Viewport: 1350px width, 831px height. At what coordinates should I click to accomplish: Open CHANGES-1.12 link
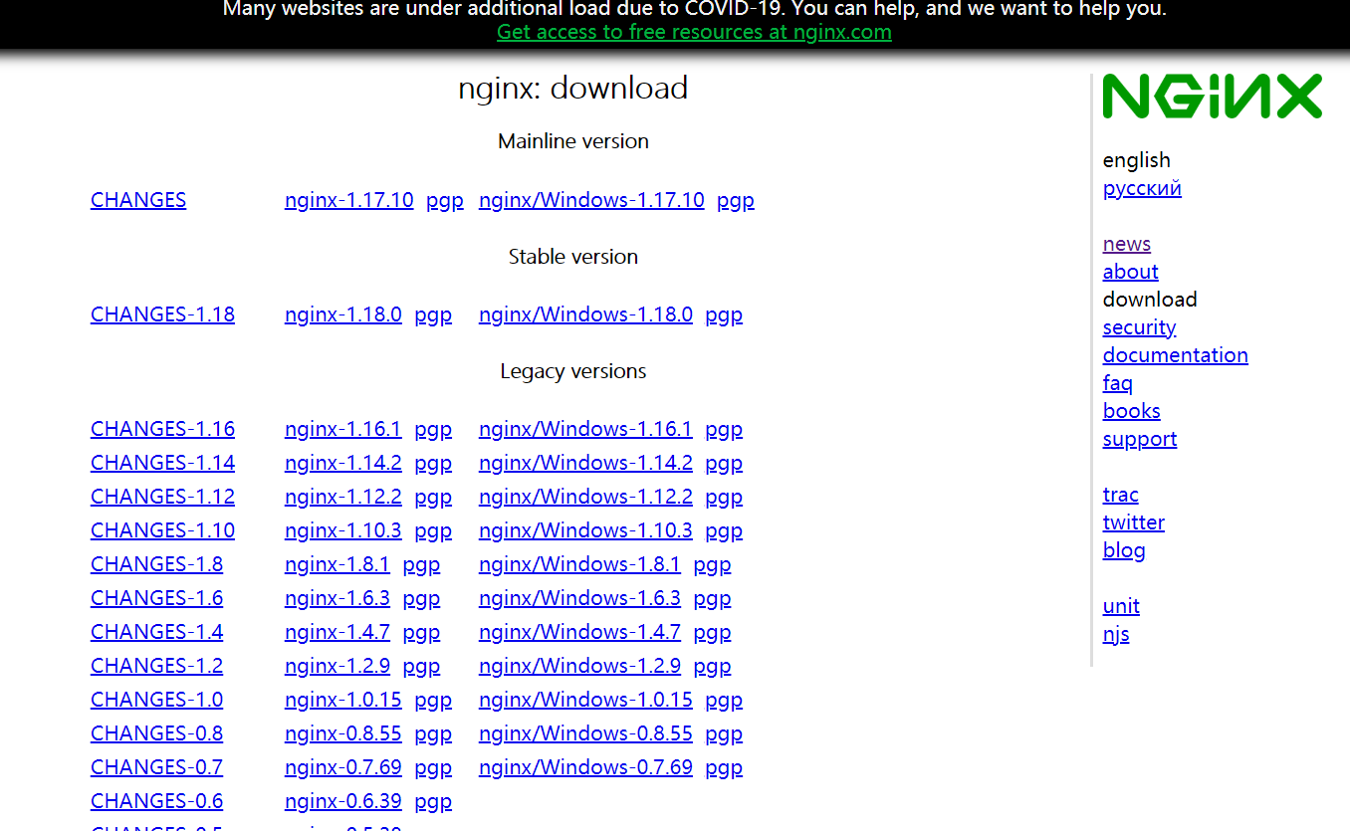point(162,497)
